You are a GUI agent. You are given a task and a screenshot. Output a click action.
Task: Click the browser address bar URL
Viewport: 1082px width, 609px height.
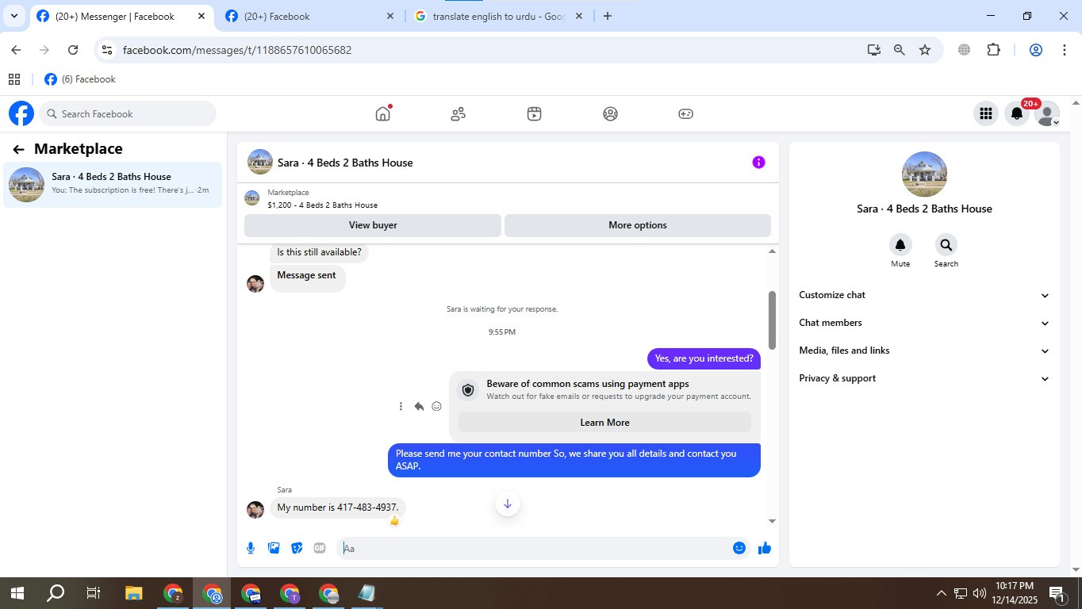(237, 50)
